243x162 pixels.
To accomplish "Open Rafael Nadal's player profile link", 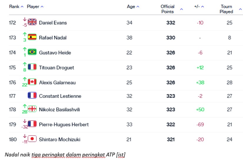I will tap(53, 37).
